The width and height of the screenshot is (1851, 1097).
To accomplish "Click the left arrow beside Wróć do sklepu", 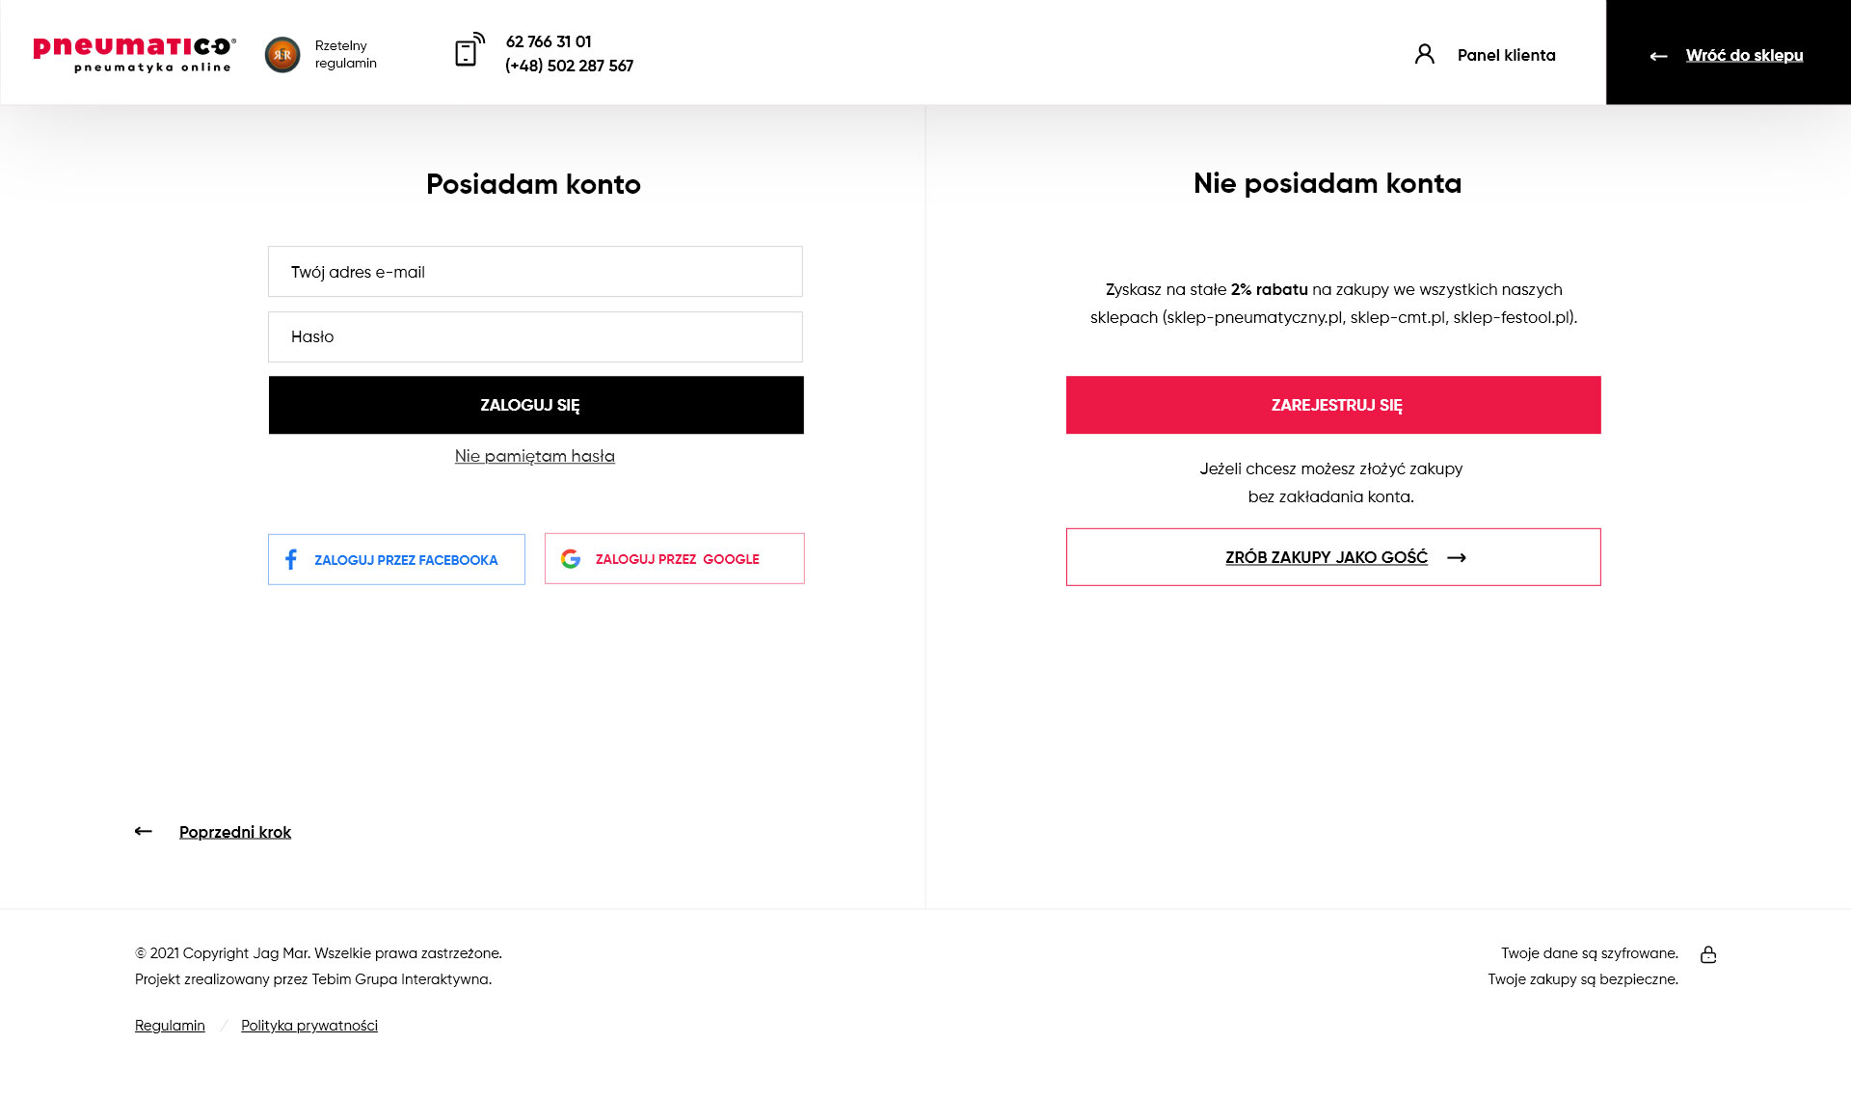I will click(x=1658, y=56).
